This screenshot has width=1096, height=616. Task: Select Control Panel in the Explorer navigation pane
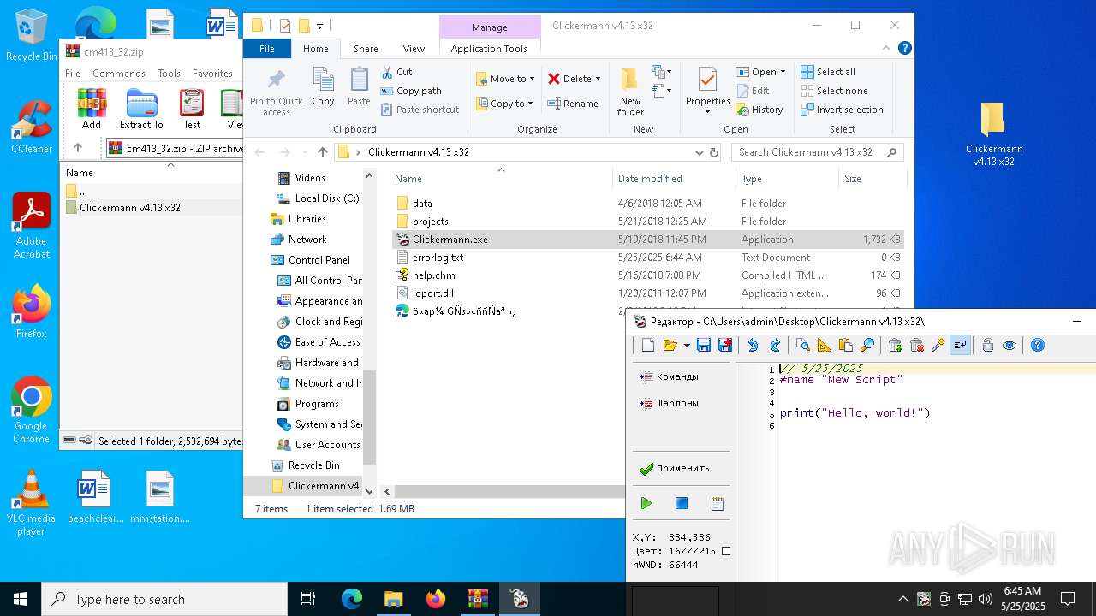pos(319,260)
